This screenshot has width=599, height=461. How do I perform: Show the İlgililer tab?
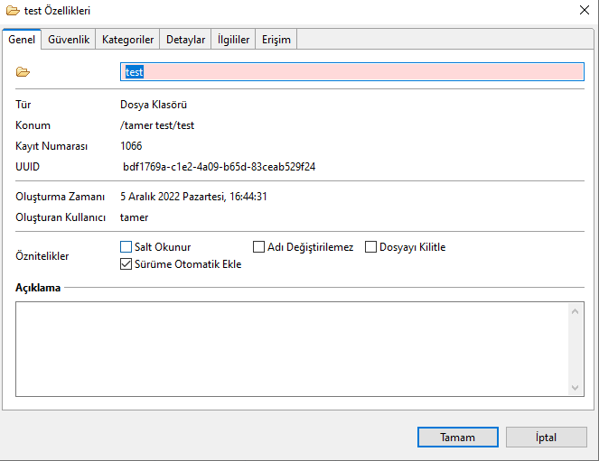click(x=232, y=40)
